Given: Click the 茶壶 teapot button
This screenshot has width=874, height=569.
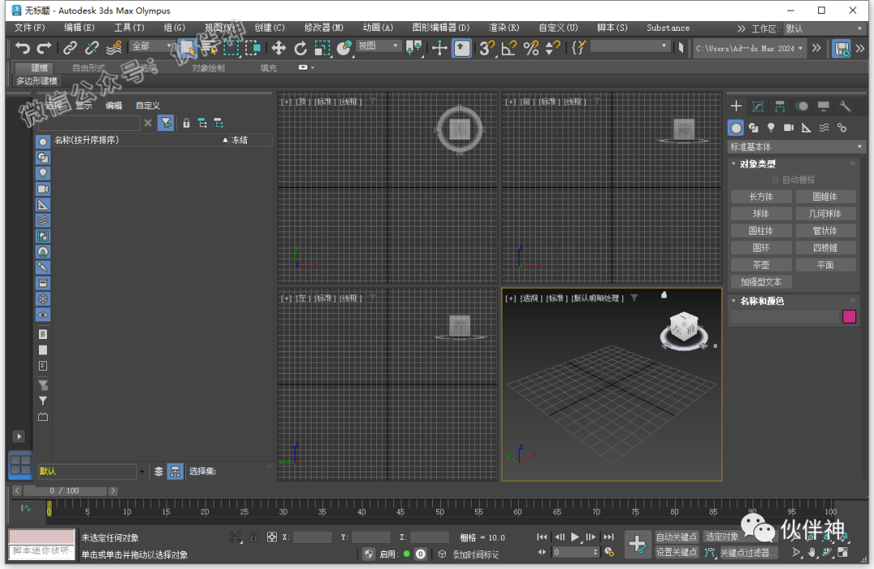Looking at the screenshot, I should point(761,265).
